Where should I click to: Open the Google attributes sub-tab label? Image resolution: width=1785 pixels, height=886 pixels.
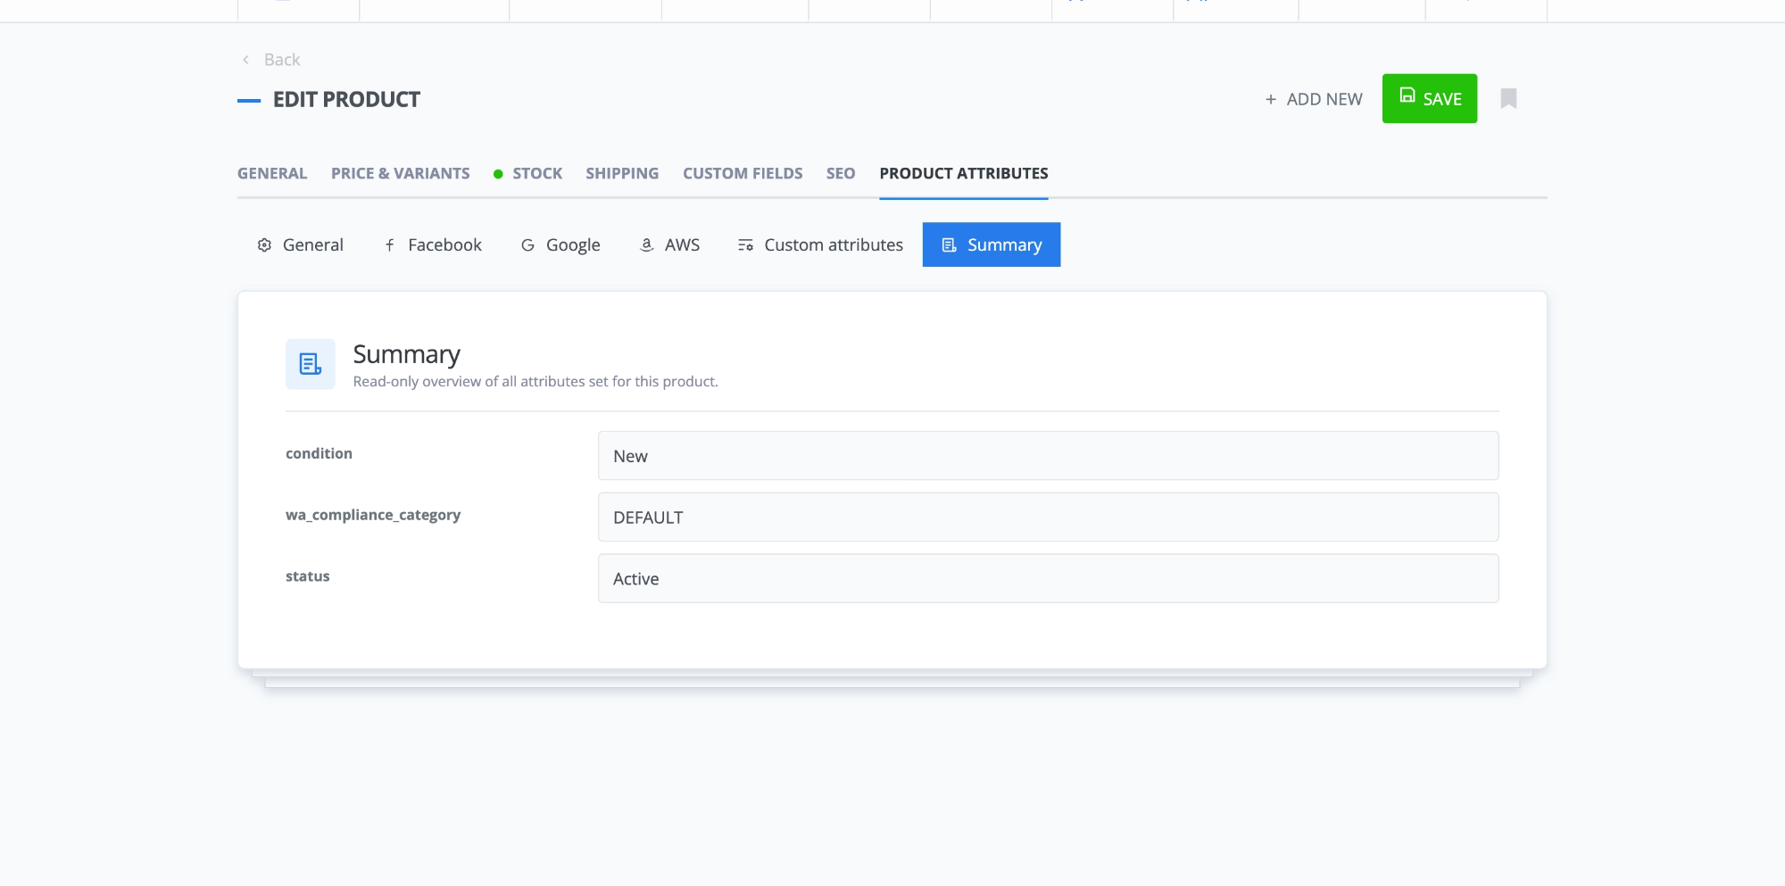573,245
